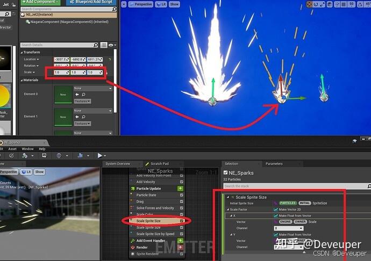Click the Blueprint/Add Script button
371x261 pixels.
(x=91, y=2)
